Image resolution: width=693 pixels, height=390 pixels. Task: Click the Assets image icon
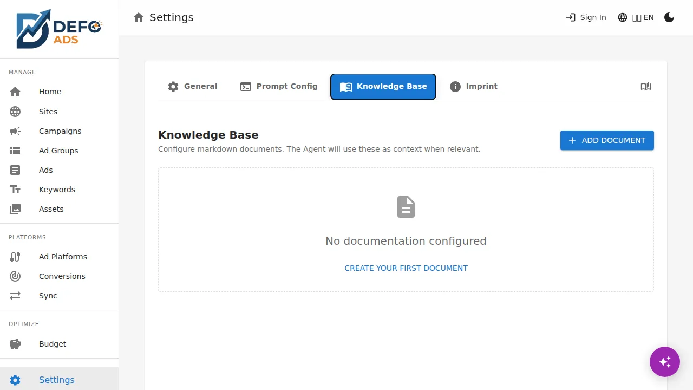click(x=15, y=209)
